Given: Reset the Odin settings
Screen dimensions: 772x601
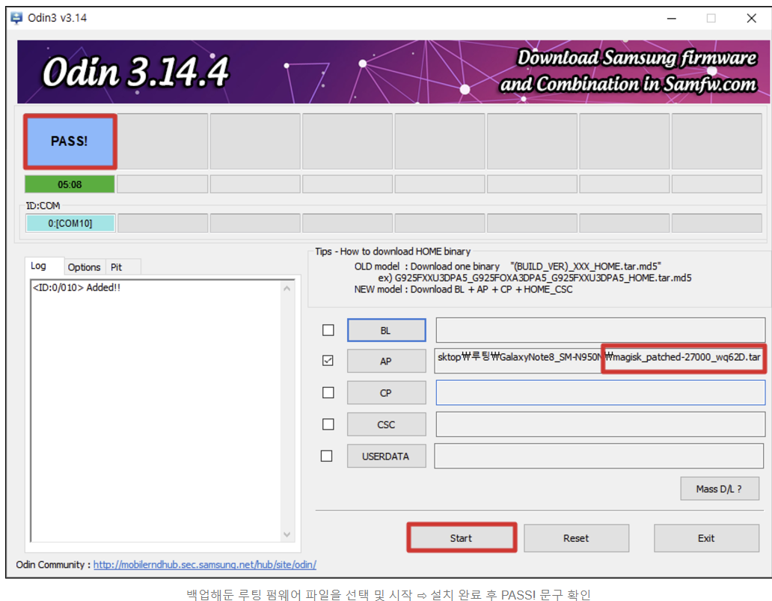Looking at the screenshot, I should click(576, 538).
